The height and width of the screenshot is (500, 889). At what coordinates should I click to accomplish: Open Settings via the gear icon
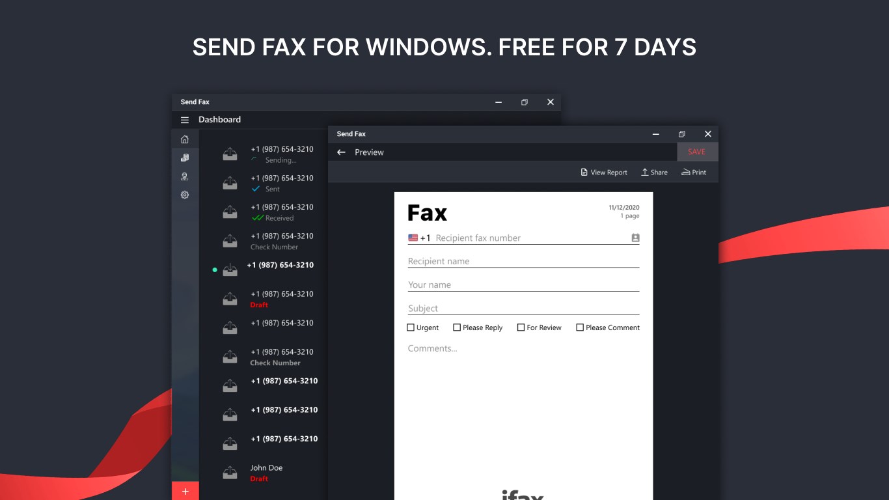tap(185, 195)
